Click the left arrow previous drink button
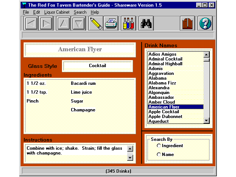The height and width of the screenshot is (177, 236). click(x=32, y=24)
